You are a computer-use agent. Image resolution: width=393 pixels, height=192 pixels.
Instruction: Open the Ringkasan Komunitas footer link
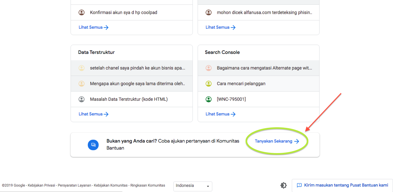click(x=148, y=185)
